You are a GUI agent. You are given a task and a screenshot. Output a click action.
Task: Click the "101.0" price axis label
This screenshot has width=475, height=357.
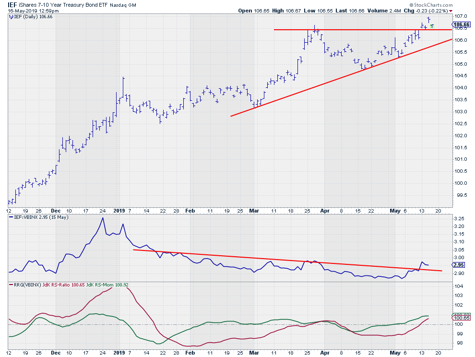tap(460, 159)
